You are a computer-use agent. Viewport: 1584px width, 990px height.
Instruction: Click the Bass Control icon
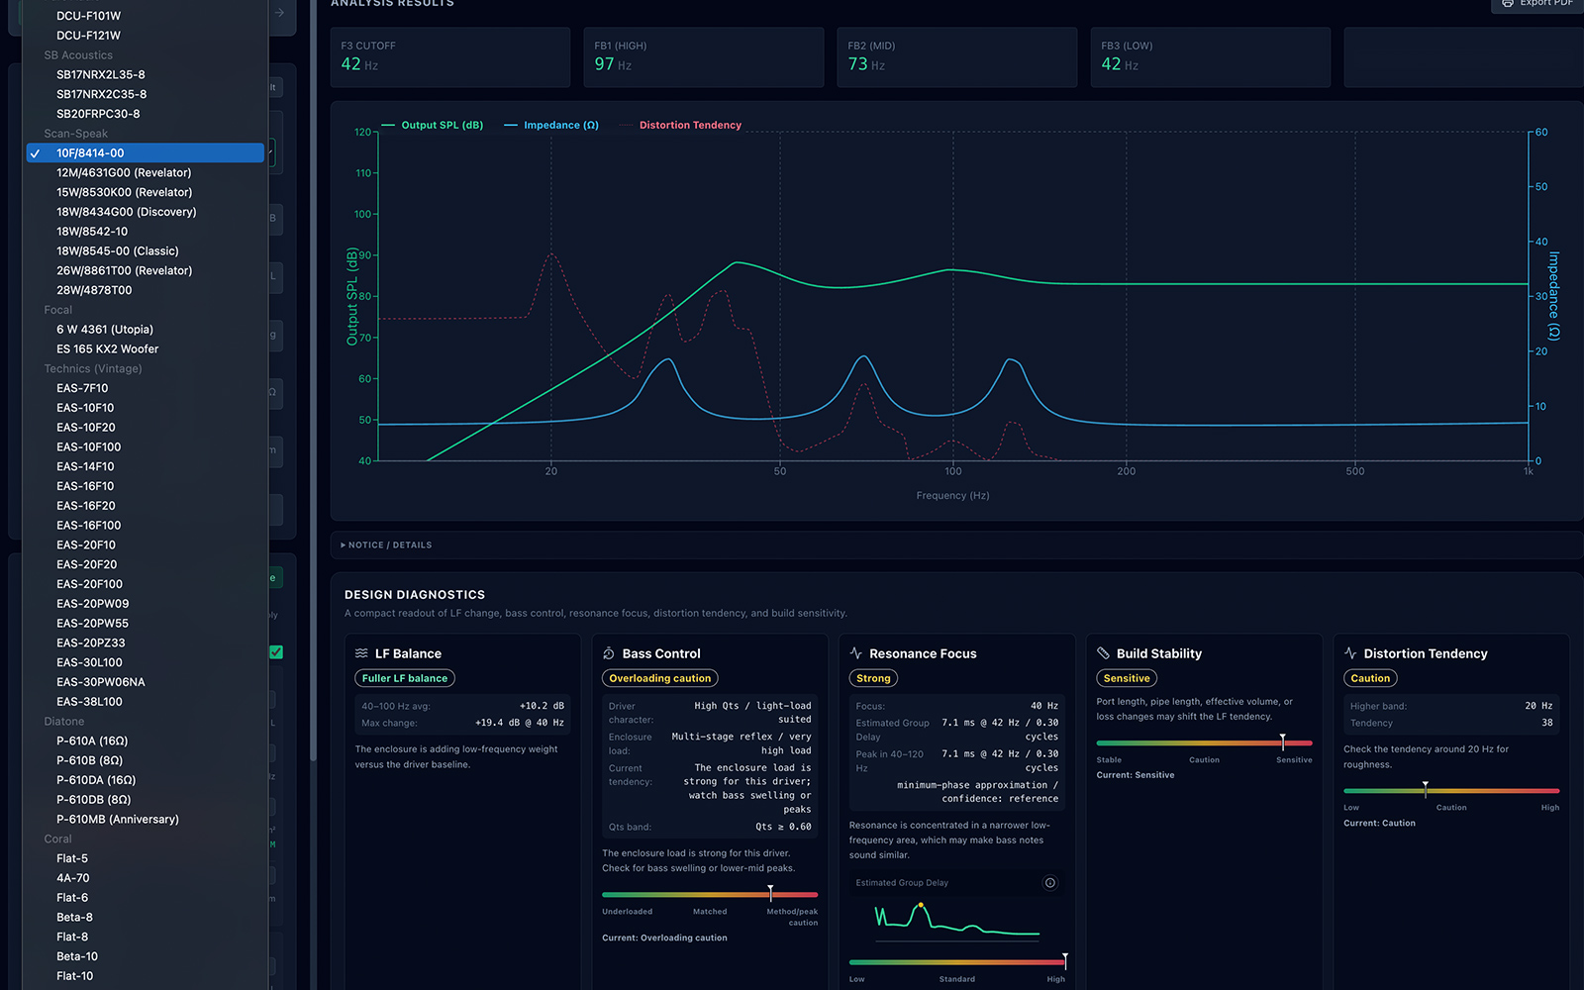pyautogui.click(x=609, y=653)
